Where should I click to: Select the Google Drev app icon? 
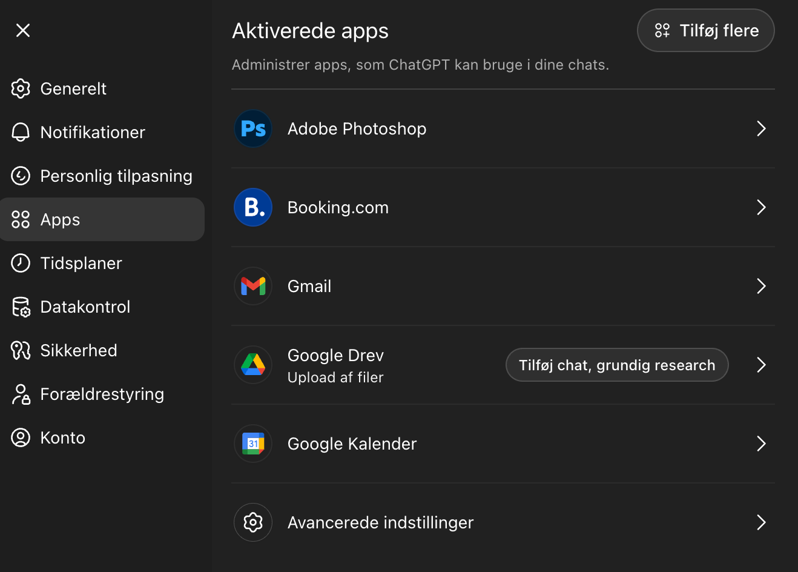(252, 365)
